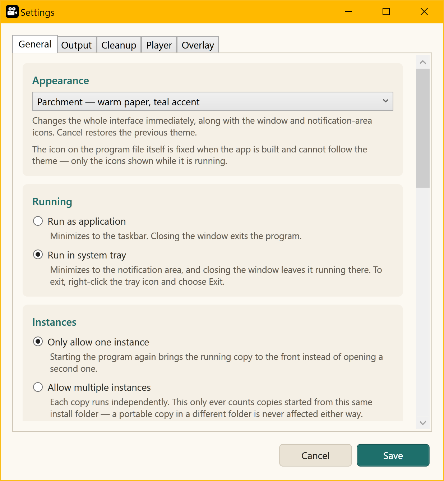
Task: Close the Settings window
Action: click(x=424, y=12)
